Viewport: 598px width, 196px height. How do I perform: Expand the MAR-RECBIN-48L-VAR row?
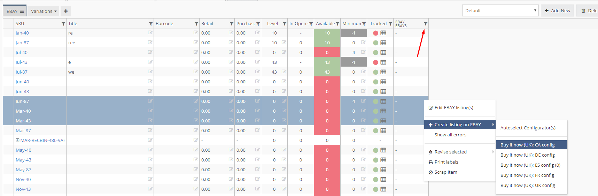pyautogui.click(x=17, y=140)
